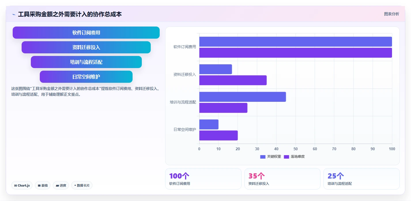411x201 pixels.
Task: Click the 关键权重 bar for 日常空间维护
Action: click(x=209, y=125)
